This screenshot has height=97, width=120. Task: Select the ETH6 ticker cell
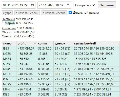[9, 89]
